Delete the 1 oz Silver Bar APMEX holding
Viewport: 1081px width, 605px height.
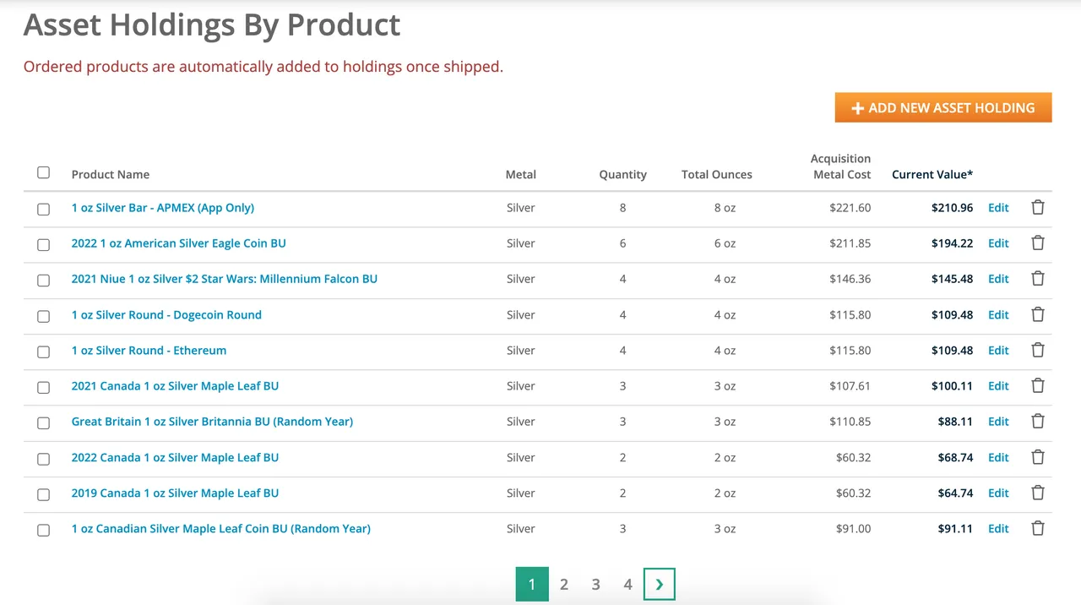point(1038,208)
